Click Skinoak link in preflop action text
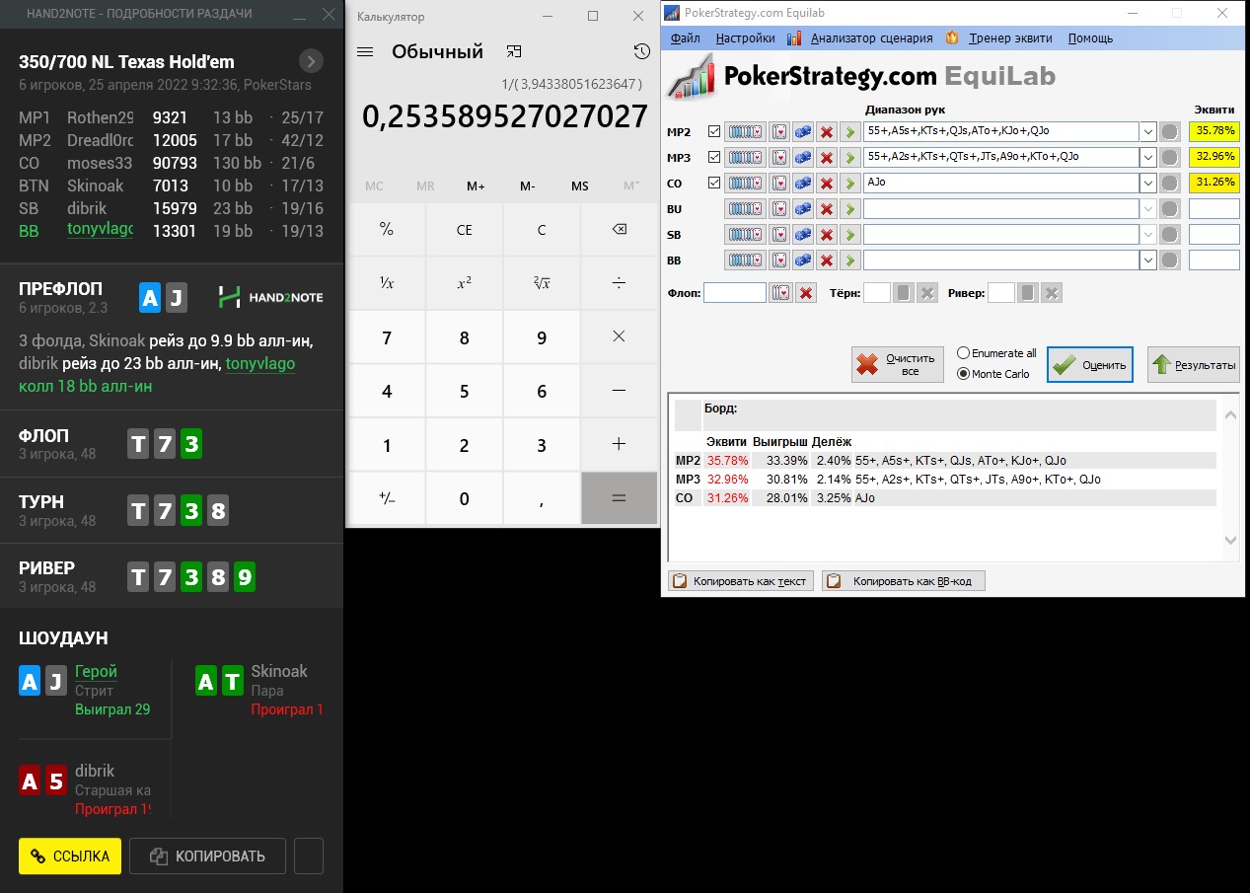 pos(116,340)
